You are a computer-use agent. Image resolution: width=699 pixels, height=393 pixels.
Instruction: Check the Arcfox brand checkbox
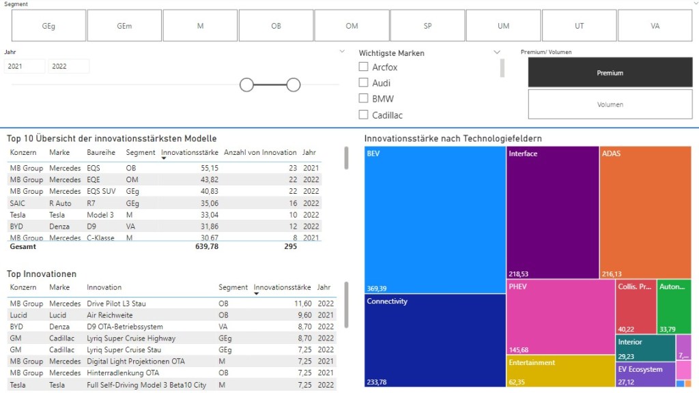click(x=364, y=67)
